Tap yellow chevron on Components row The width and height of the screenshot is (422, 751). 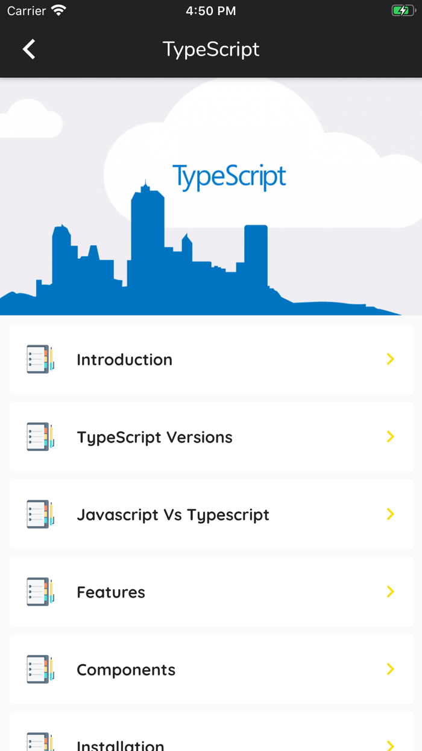coord(391,669)
